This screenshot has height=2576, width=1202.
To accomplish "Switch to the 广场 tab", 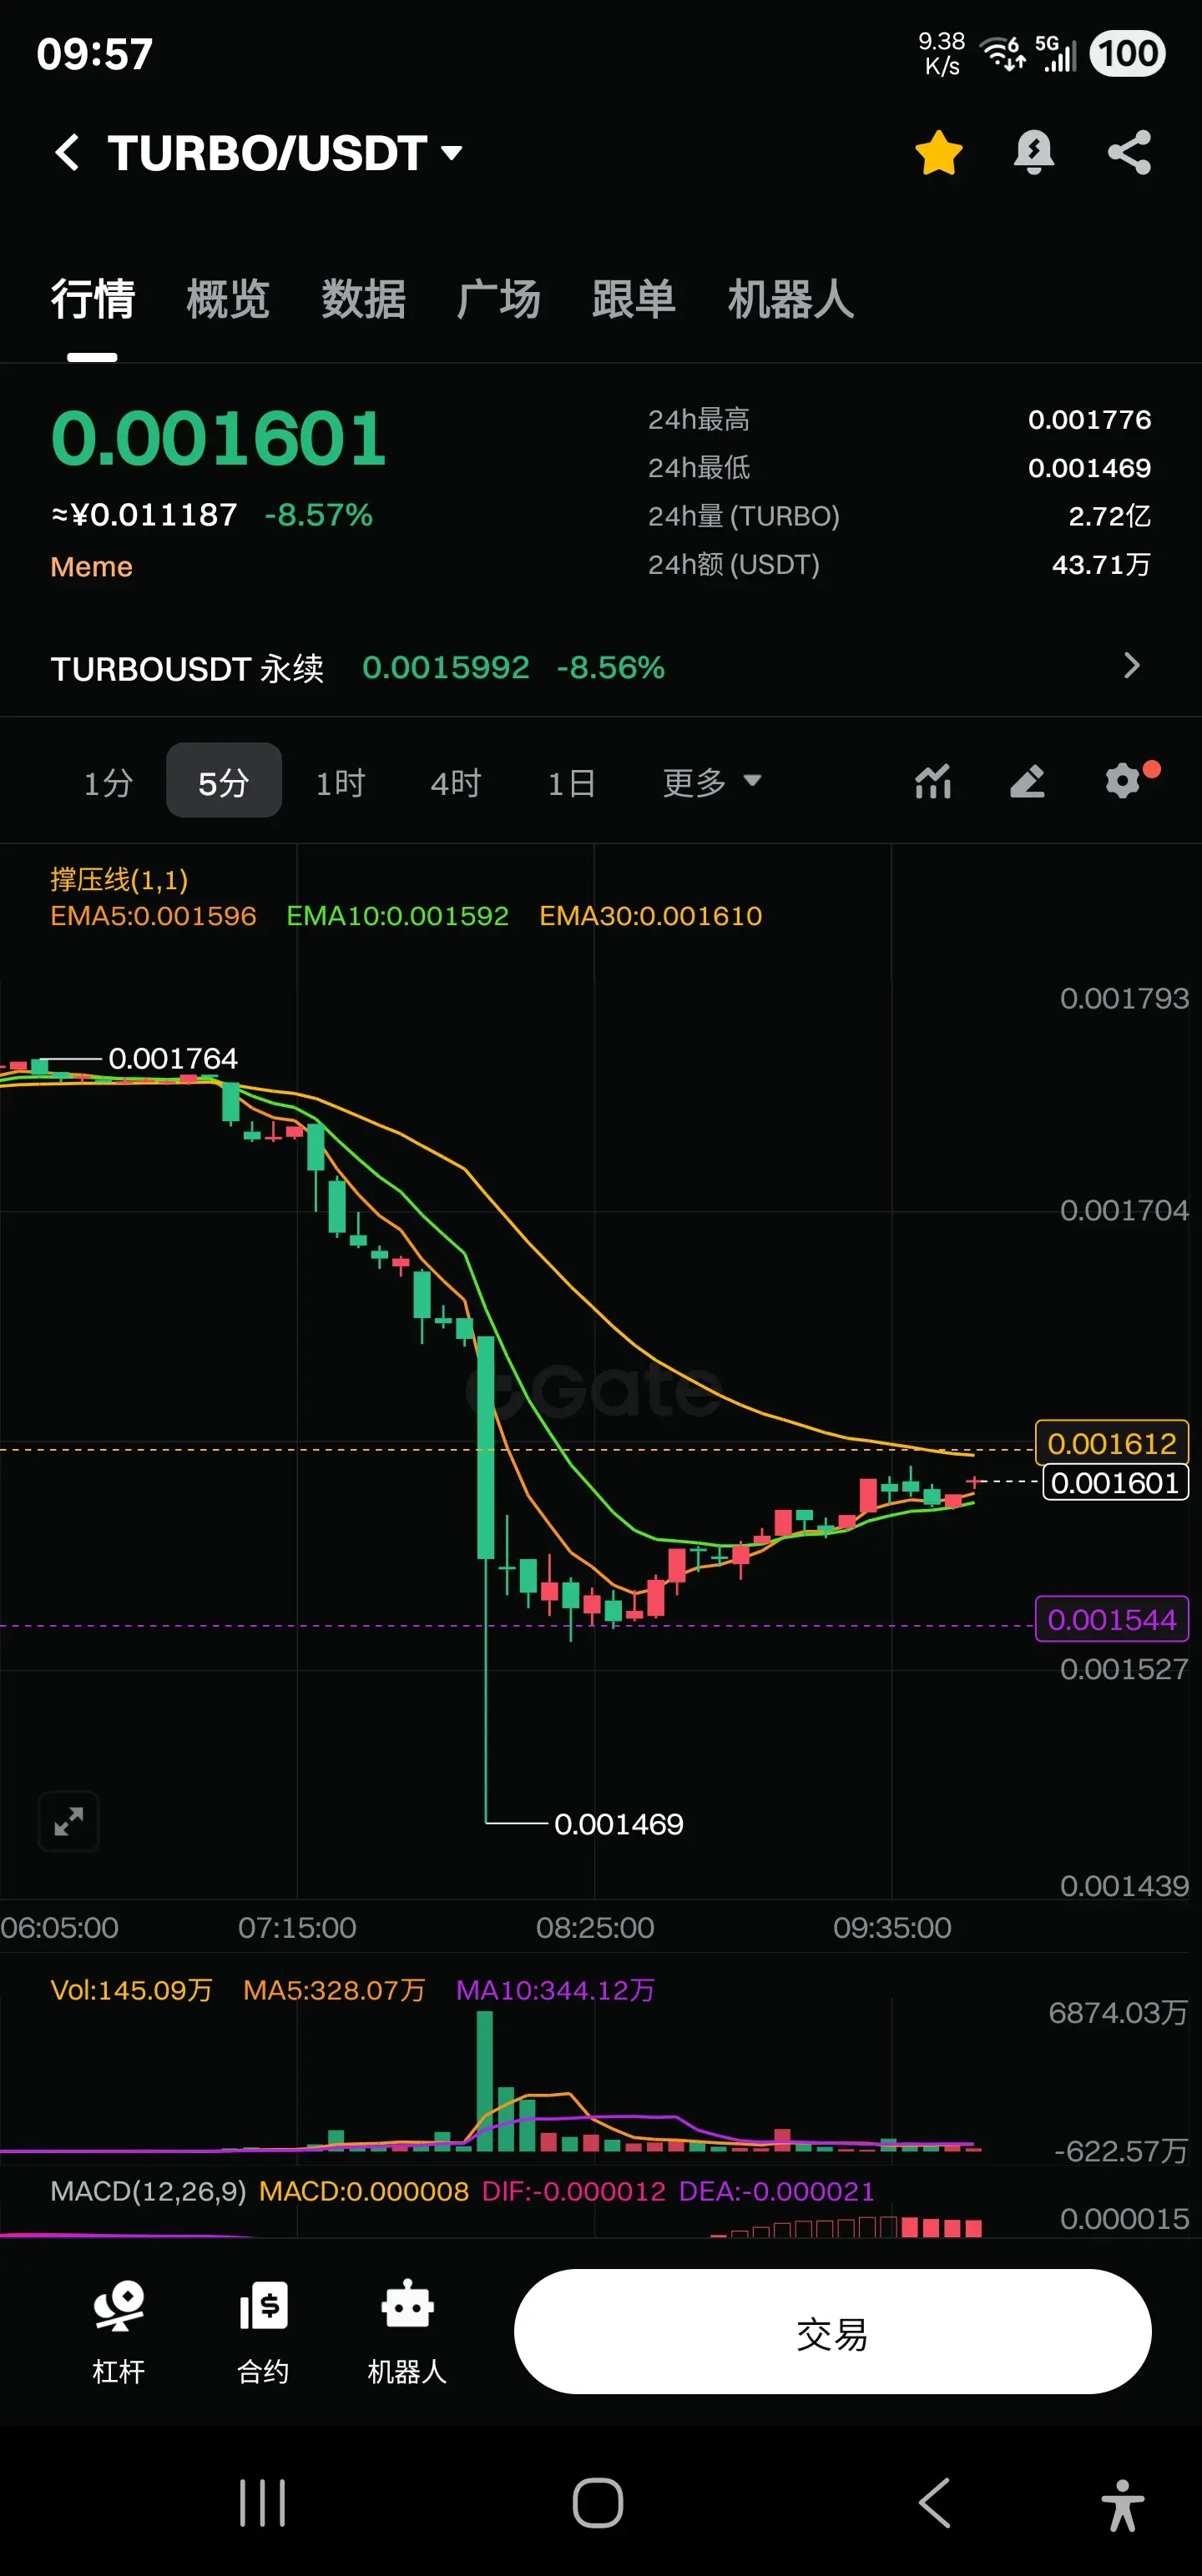I will click(498, 299).
